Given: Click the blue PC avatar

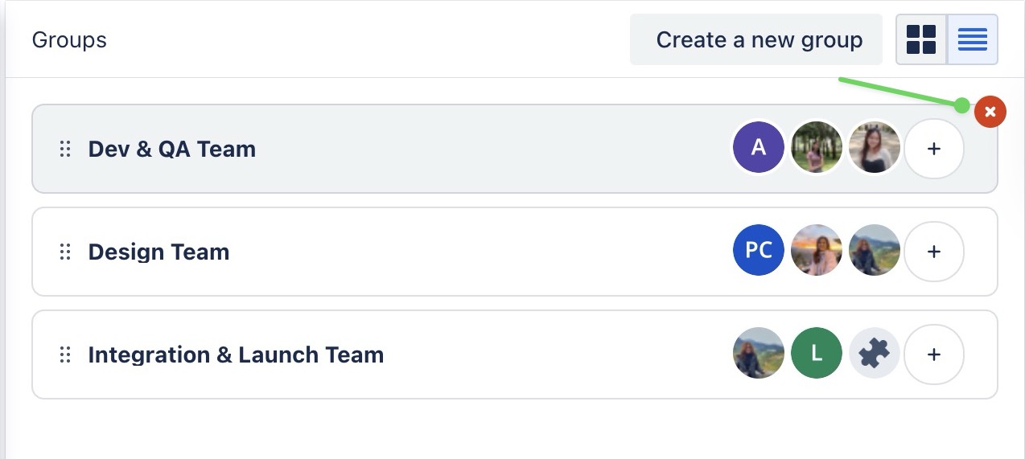Looking at the screenshot, I should [758, 251].
